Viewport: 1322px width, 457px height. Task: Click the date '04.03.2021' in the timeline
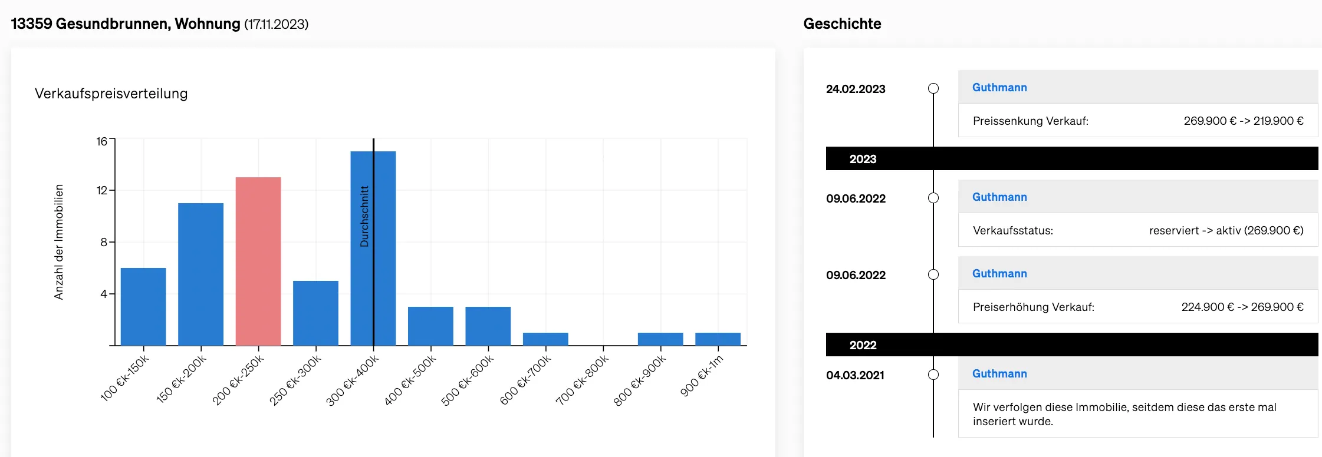pos(855,375)
